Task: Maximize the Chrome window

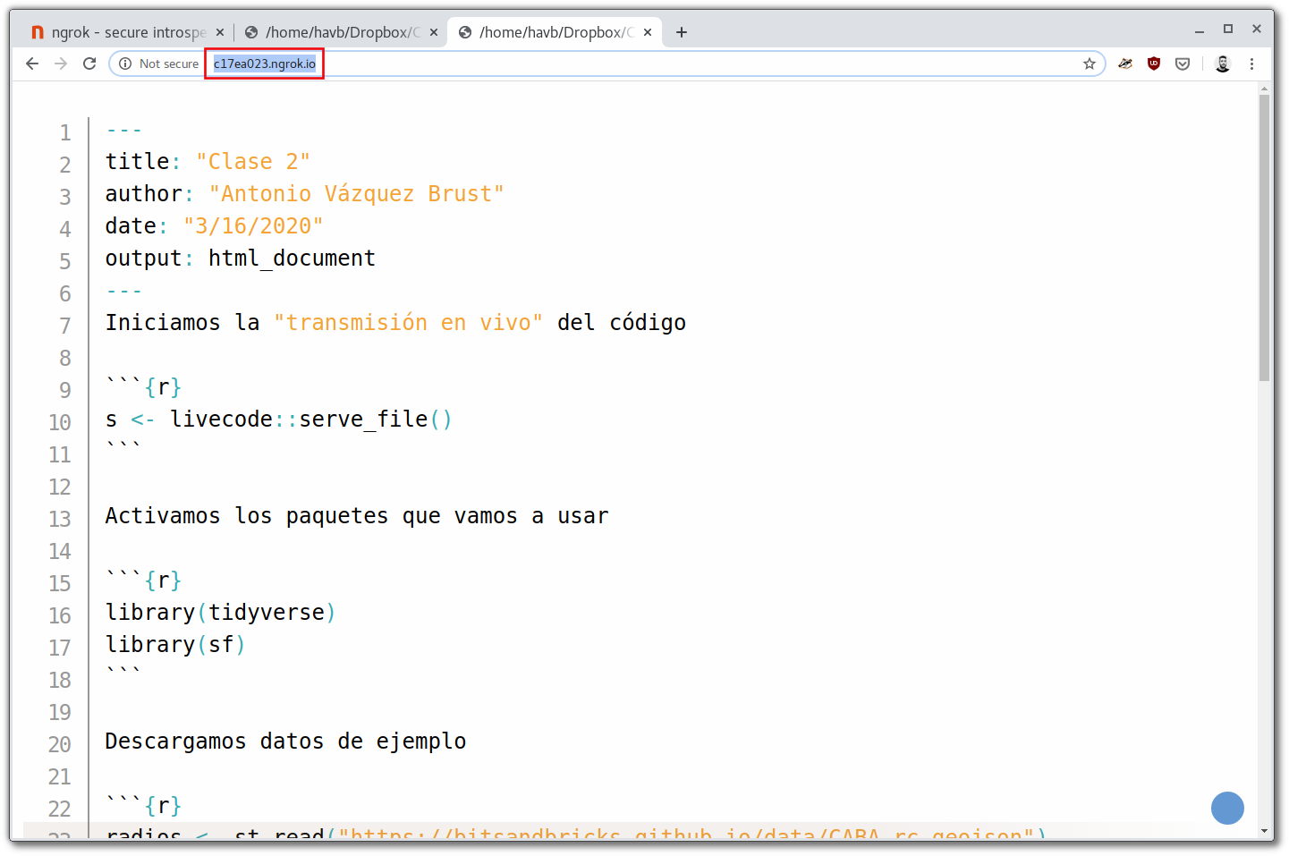Action: 1228,30
